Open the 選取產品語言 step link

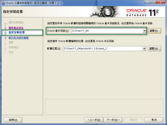(x=16, y=28)
